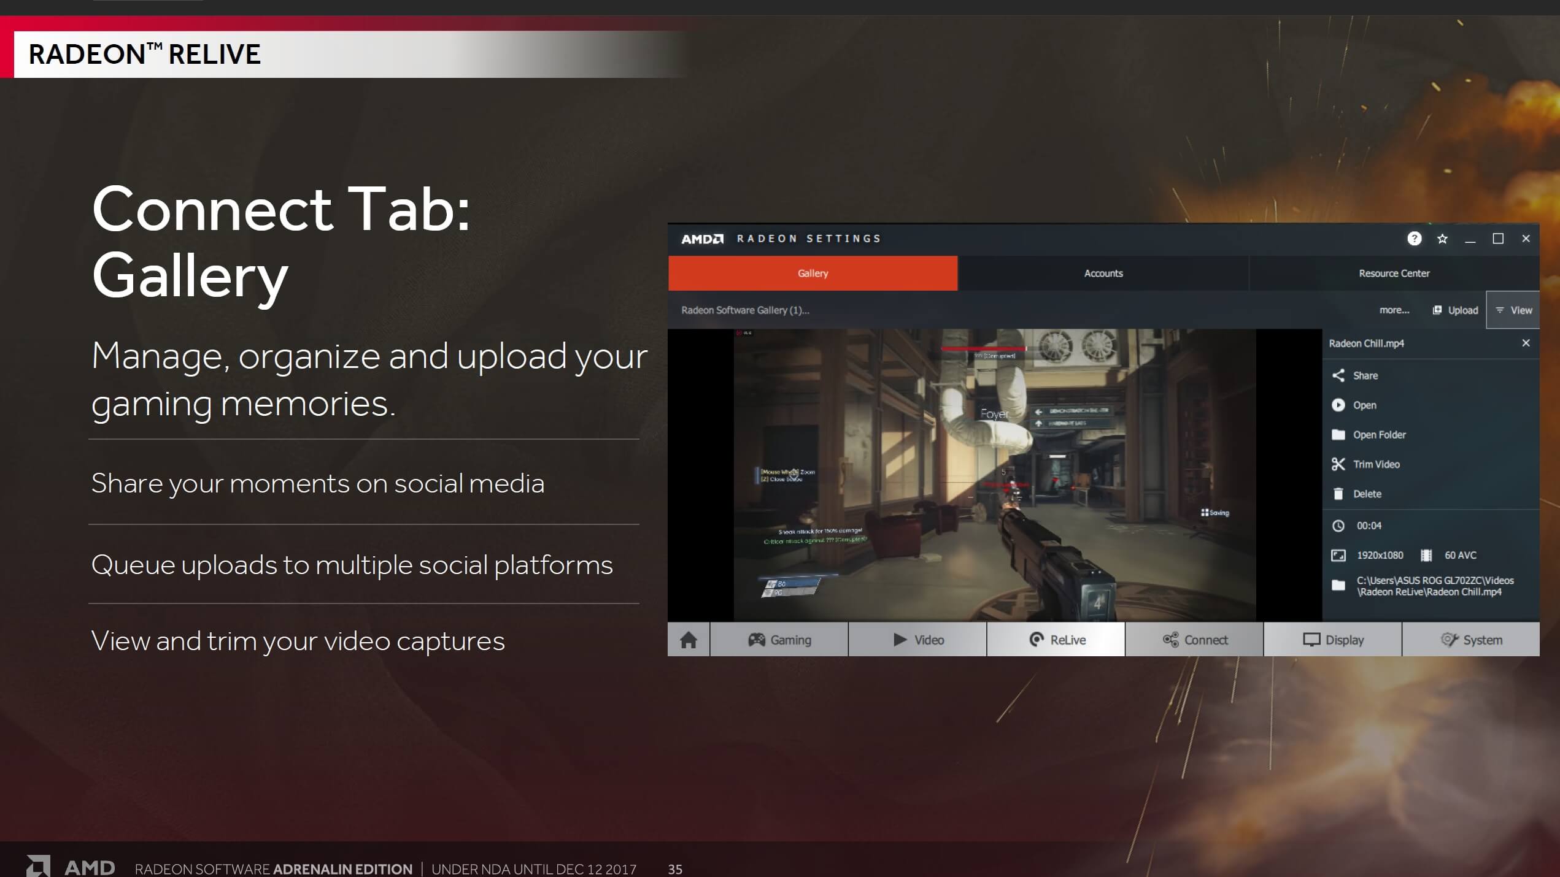Screen dimensions: 1560x877
Task: Open the Display section
Action: click(x=1333, y=640)
